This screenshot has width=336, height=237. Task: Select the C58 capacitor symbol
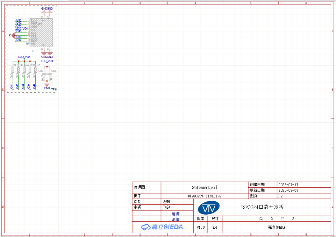[x=50, y=74]
